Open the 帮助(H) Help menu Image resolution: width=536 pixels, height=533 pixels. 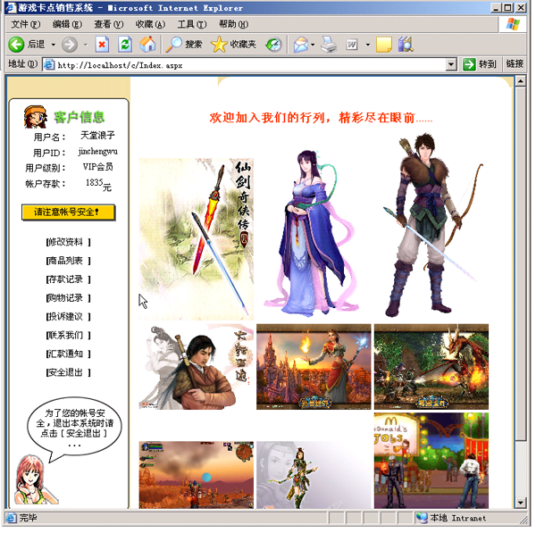pos(233,24)
